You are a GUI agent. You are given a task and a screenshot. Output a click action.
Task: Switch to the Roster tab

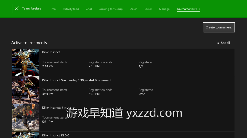click(x=148, y=9)
